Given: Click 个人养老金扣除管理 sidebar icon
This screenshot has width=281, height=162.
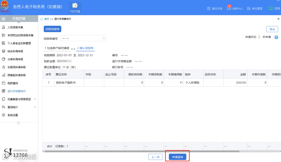Looking at the screenshot, I should pos(3,43).
